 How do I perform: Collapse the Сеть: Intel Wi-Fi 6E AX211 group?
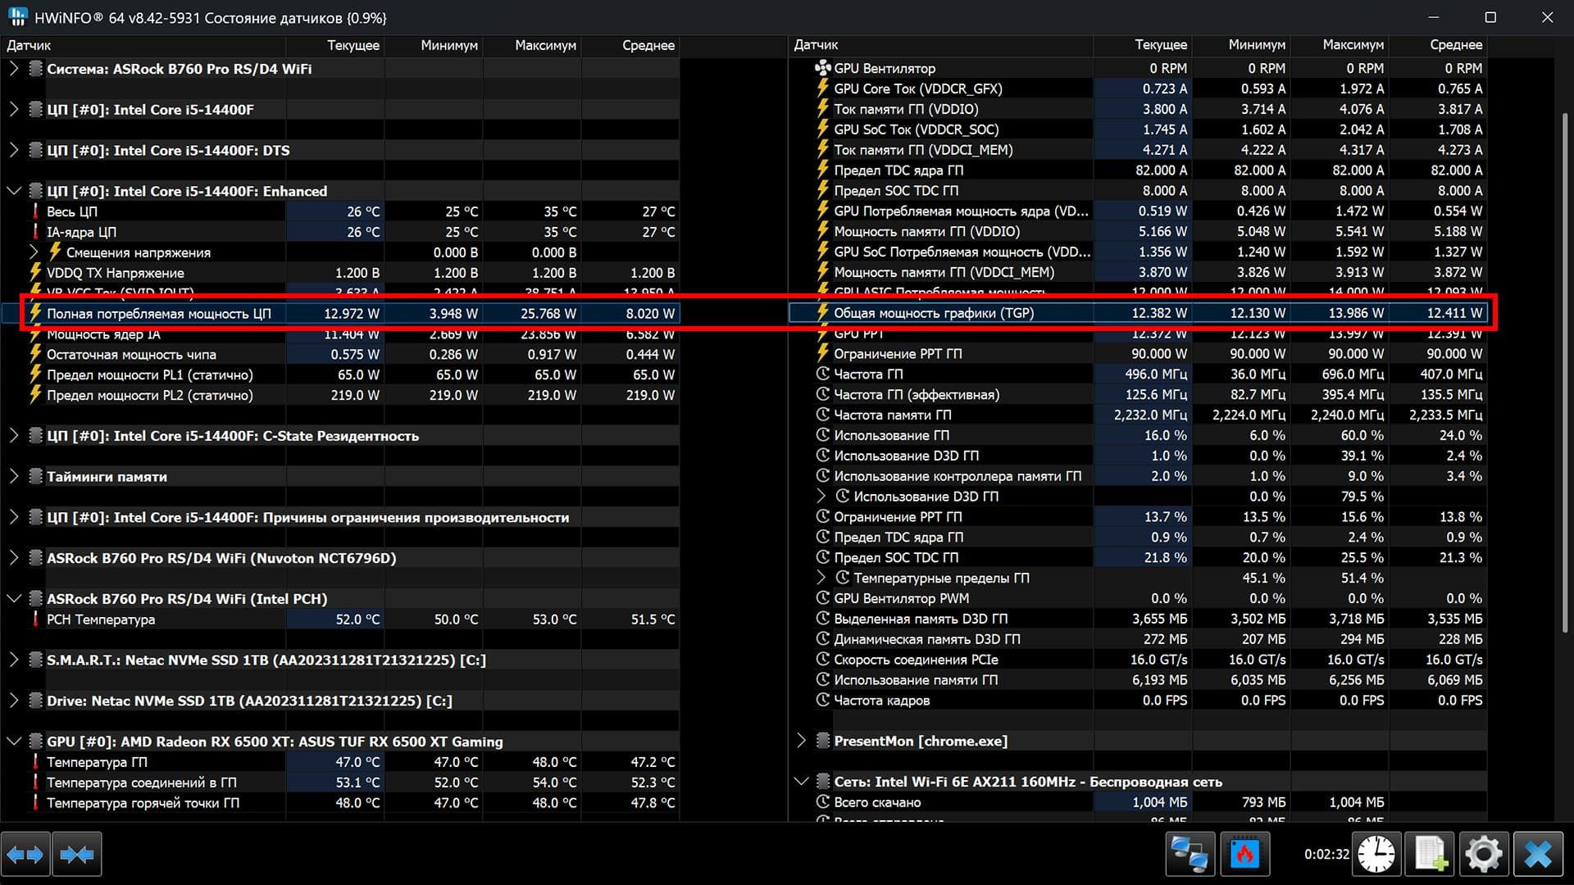(801, 782)
